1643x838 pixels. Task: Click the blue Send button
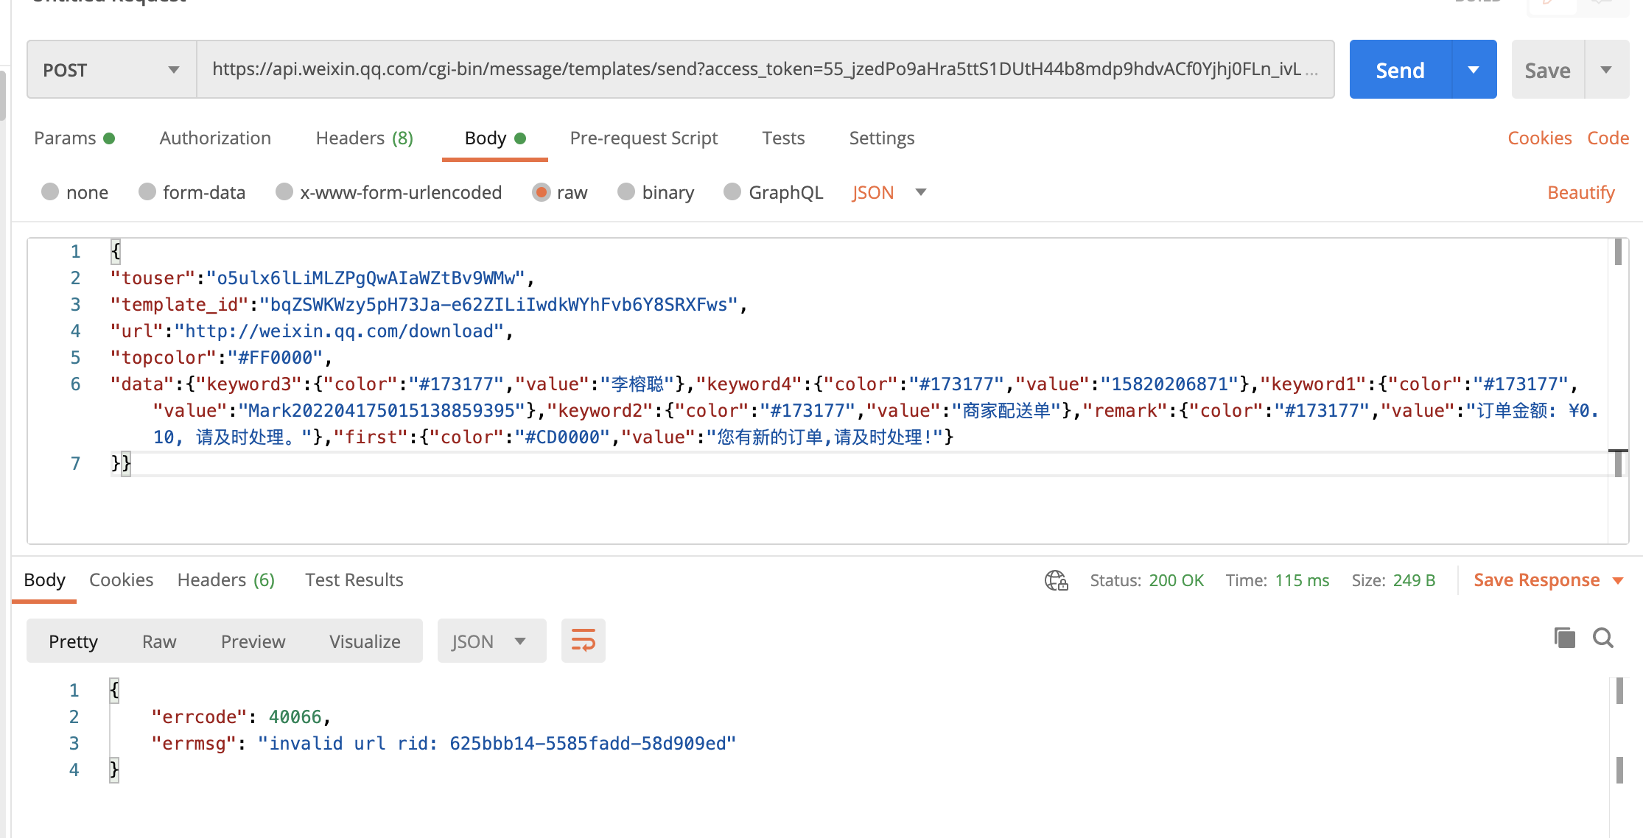[x=1400, y=70]
